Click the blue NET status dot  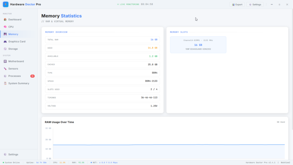pyautogui.click(x=91, y=163)
